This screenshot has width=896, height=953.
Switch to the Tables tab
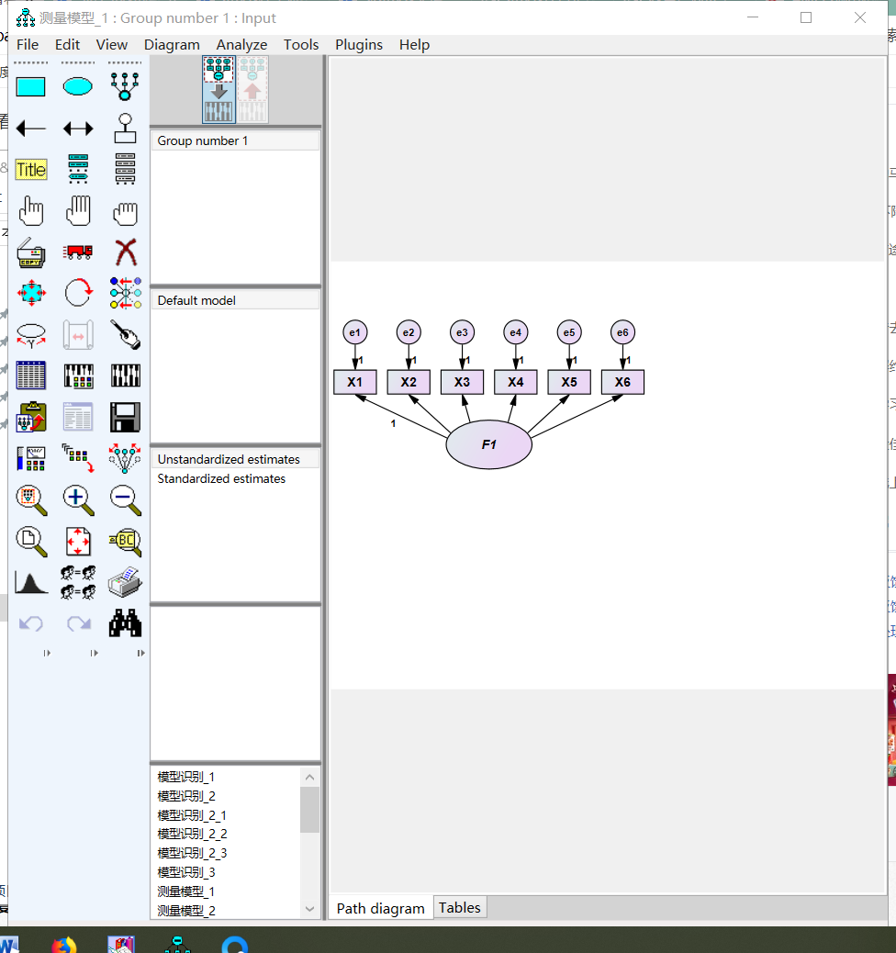[x=459, y=907]
